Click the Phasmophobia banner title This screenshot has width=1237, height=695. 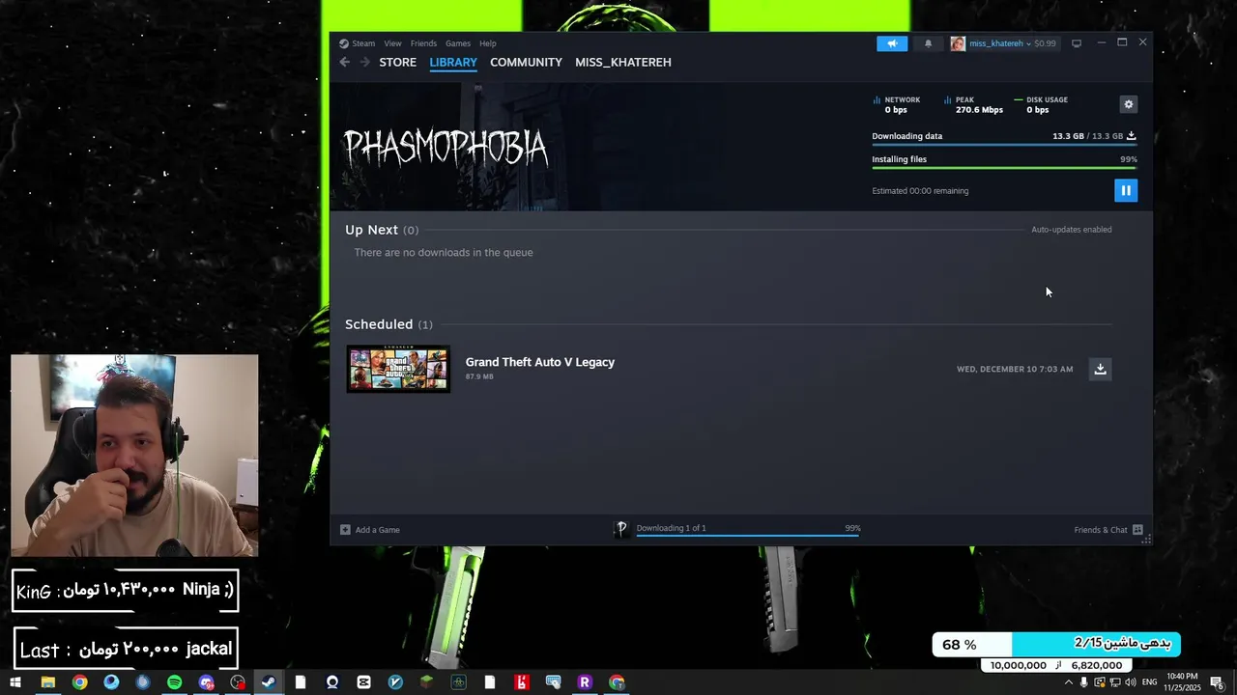446,148
